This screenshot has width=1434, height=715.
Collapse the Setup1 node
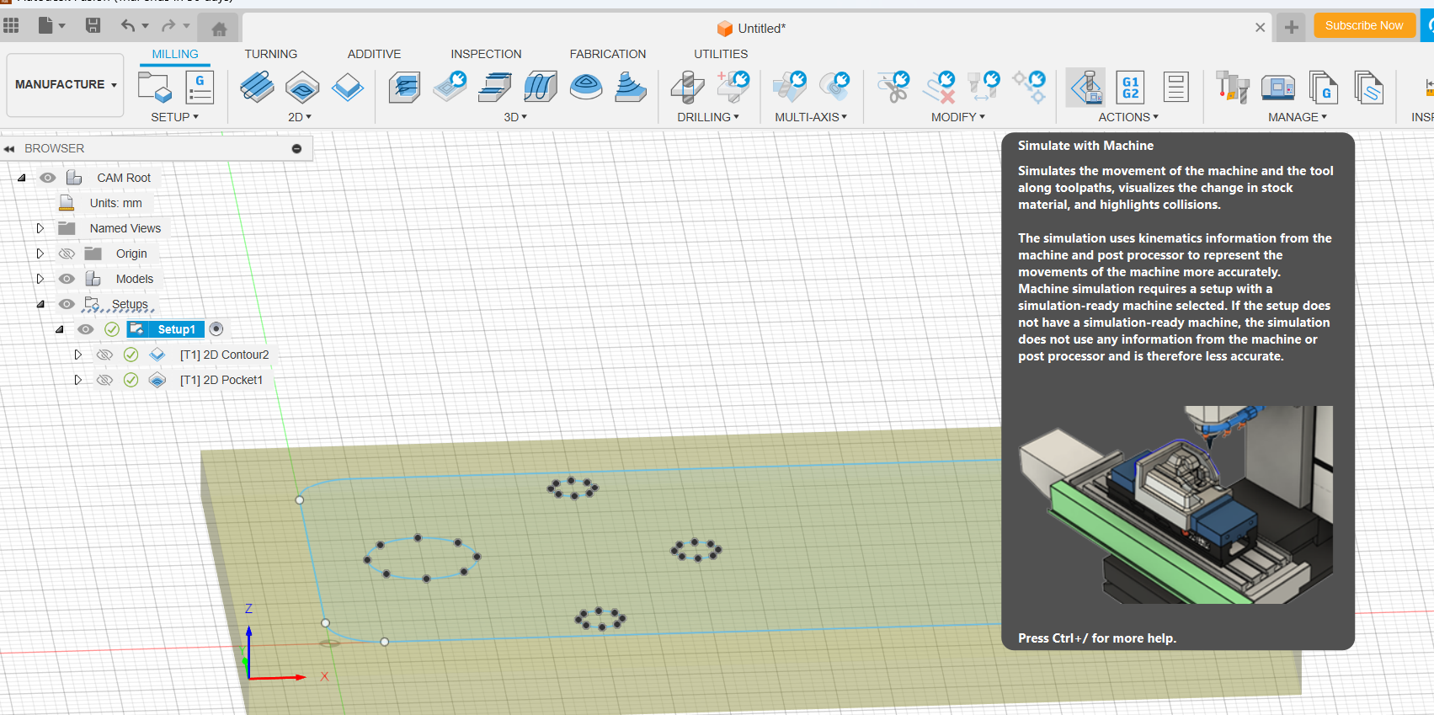pos(60,329)
